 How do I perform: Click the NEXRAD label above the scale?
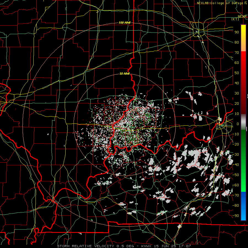point(242,17)
